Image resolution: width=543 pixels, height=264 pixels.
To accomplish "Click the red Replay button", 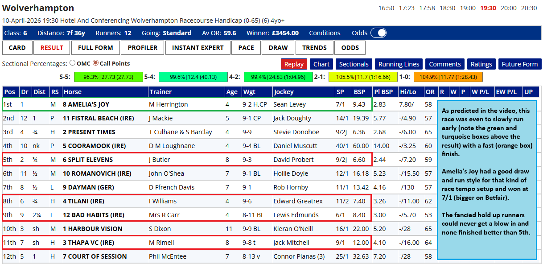I will coord(294,64).
